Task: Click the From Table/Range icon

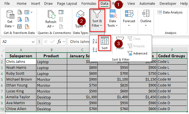Action: pos(19,27)
